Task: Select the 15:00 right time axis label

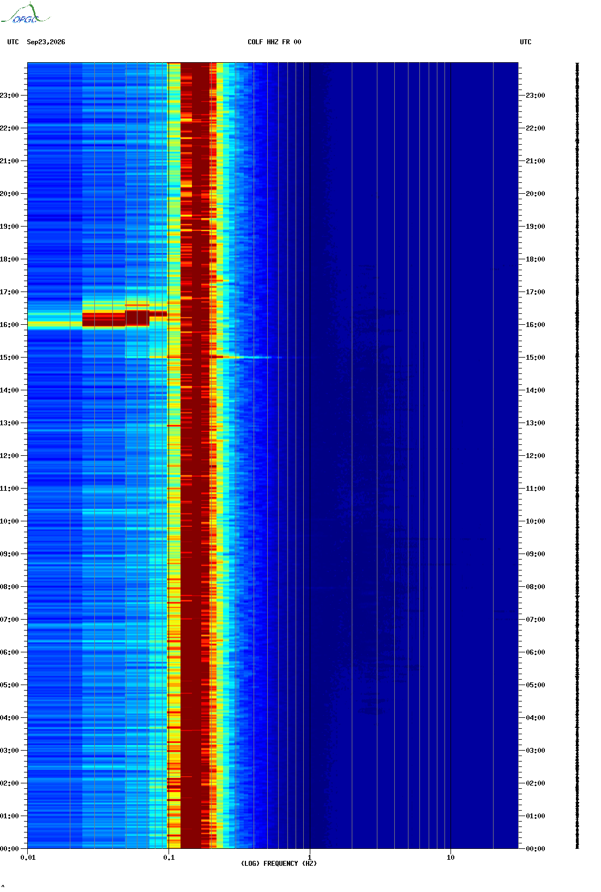Action: [535, 358]
